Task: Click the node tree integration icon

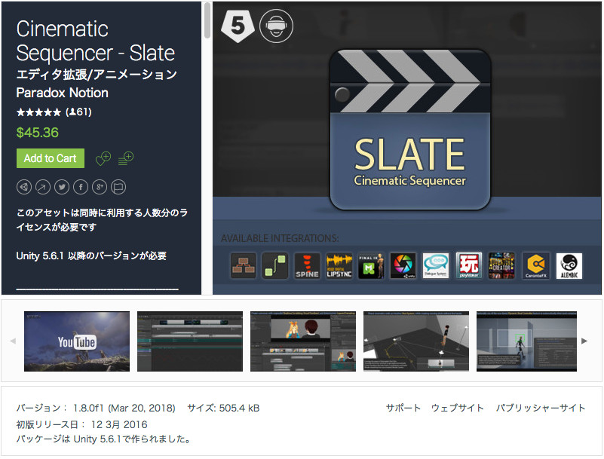Action: tap(243, 266)
